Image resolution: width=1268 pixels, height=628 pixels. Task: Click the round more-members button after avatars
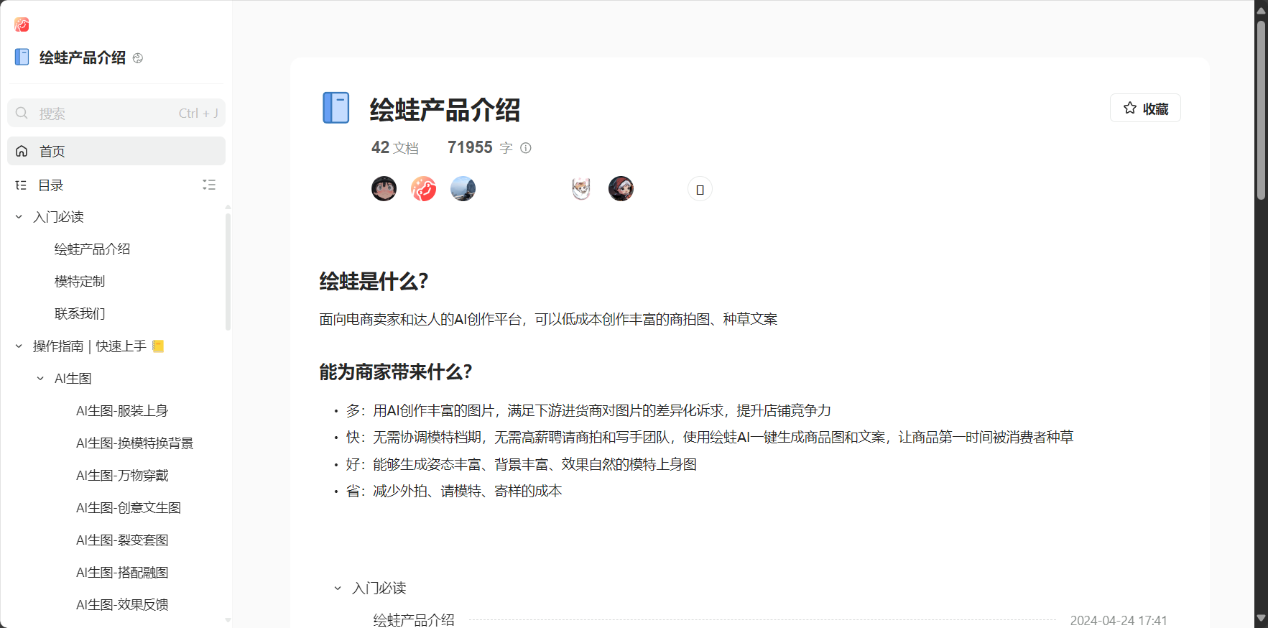(x=700, y=189)
